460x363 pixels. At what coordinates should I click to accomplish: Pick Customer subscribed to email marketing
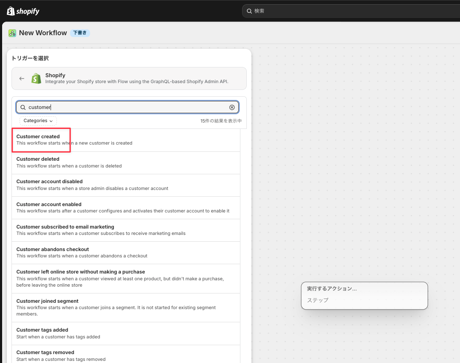point(126,230)
